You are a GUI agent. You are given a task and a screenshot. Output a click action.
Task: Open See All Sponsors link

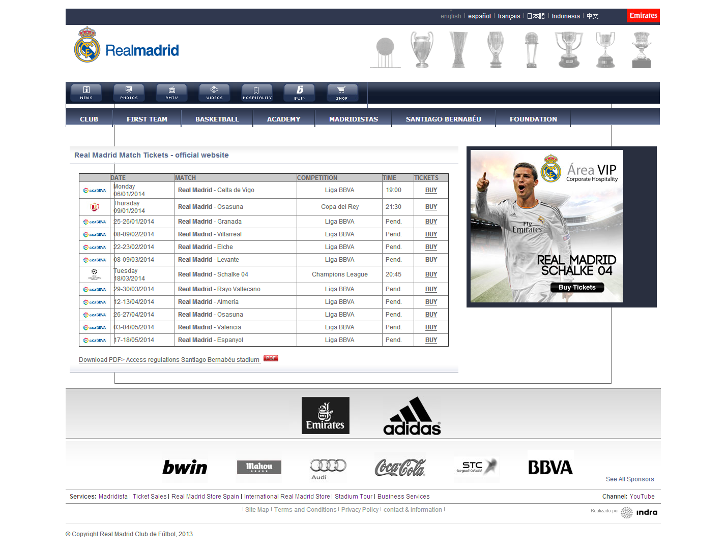(x=630, y=479)
